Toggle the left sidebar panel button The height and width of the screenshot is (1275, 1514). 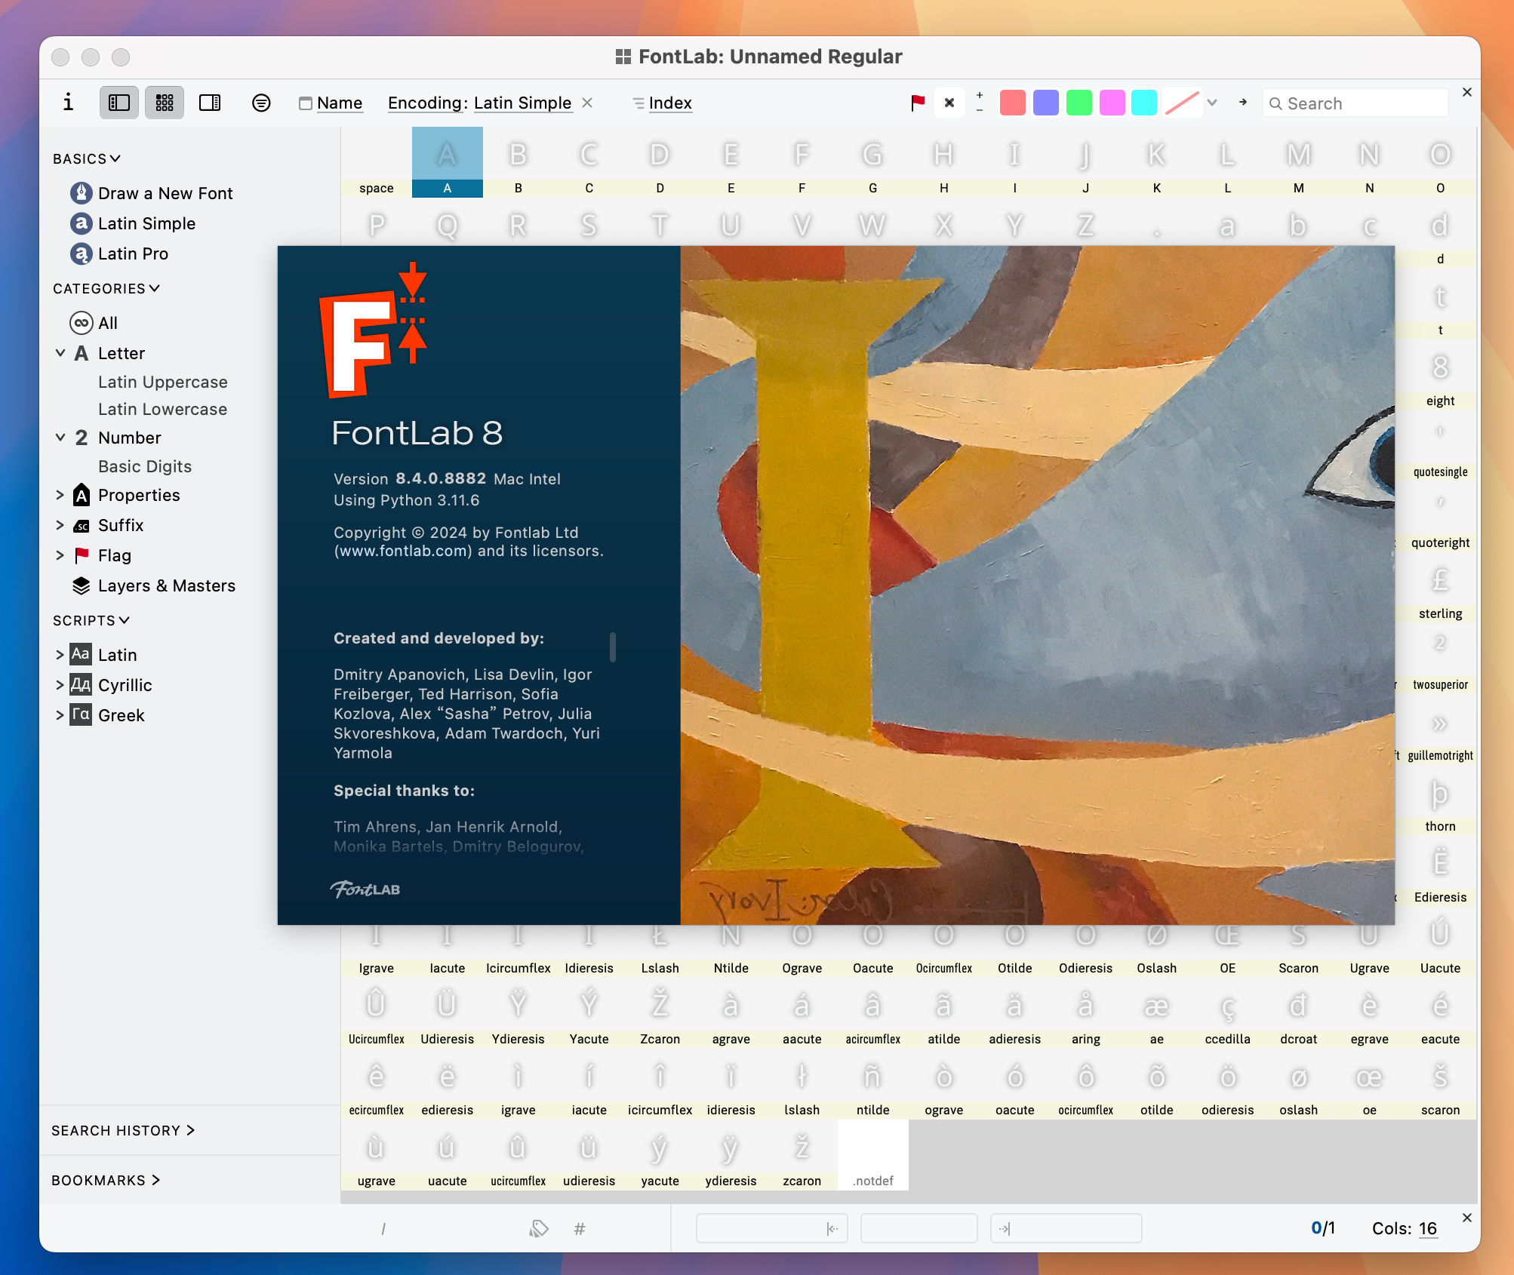119,103
